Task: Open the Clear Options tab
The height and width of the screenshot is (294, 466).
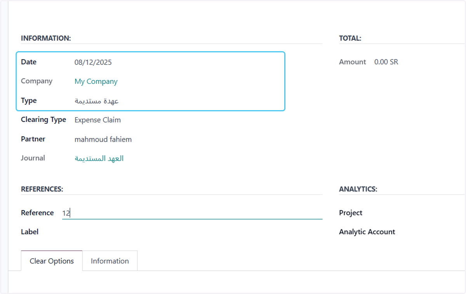Action: 52,261
